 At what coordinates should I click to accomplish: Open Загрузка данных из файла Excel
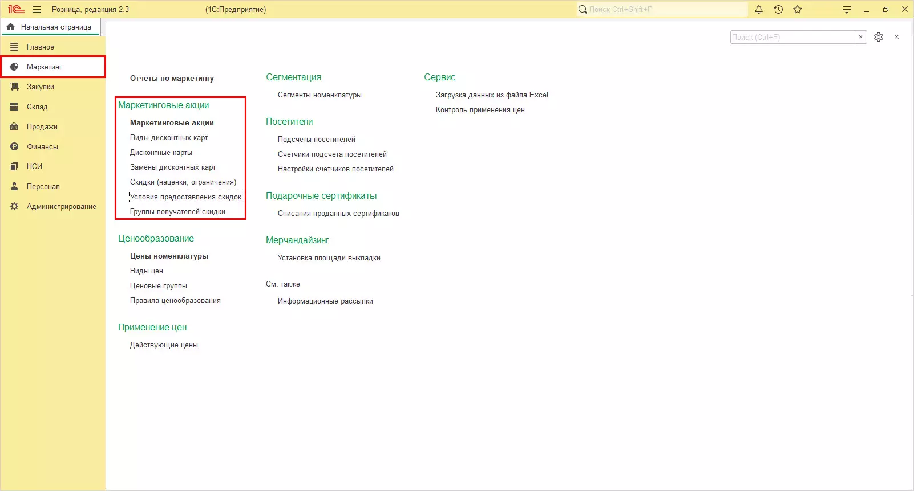tap(492, 95)
